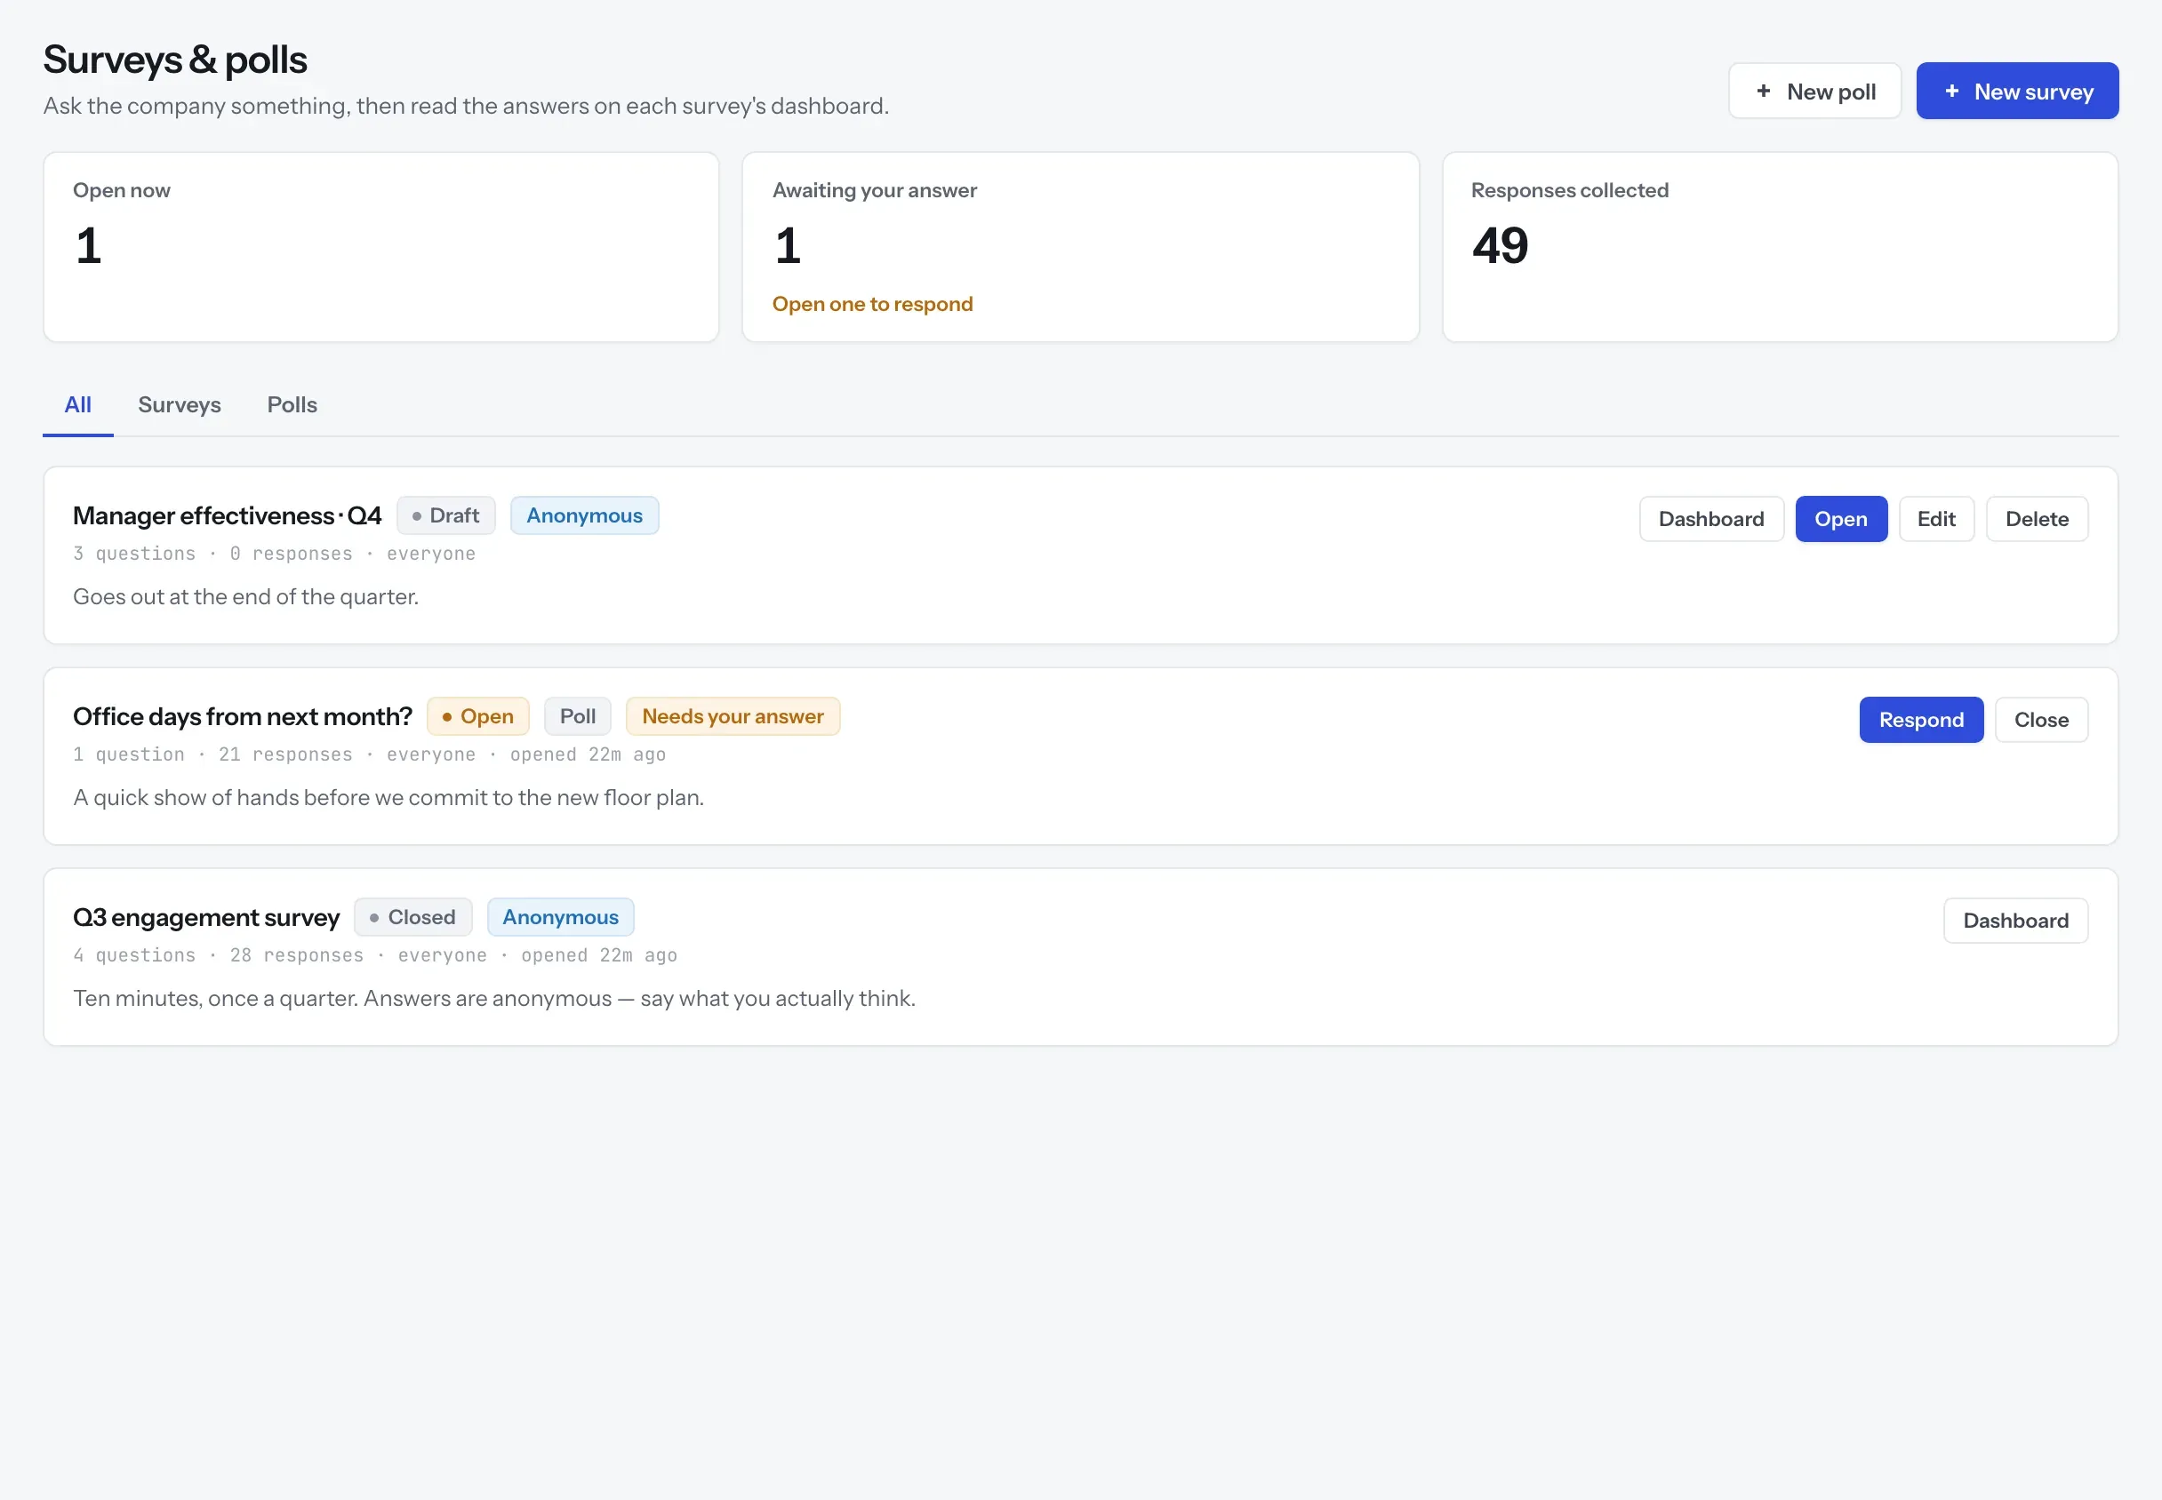
Task: Click the Awaiting your answer card heading
Action: tap(874, 191)
